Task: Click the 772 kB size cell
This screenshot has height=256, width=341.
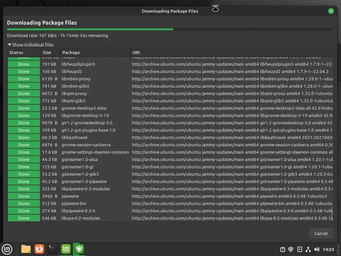Action: point(49,101)
